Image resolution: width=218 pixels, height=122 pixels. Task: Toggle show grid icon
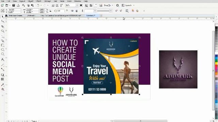tap(91, 5)
